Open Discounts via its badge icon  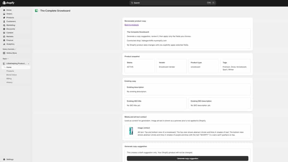(4, 29)
